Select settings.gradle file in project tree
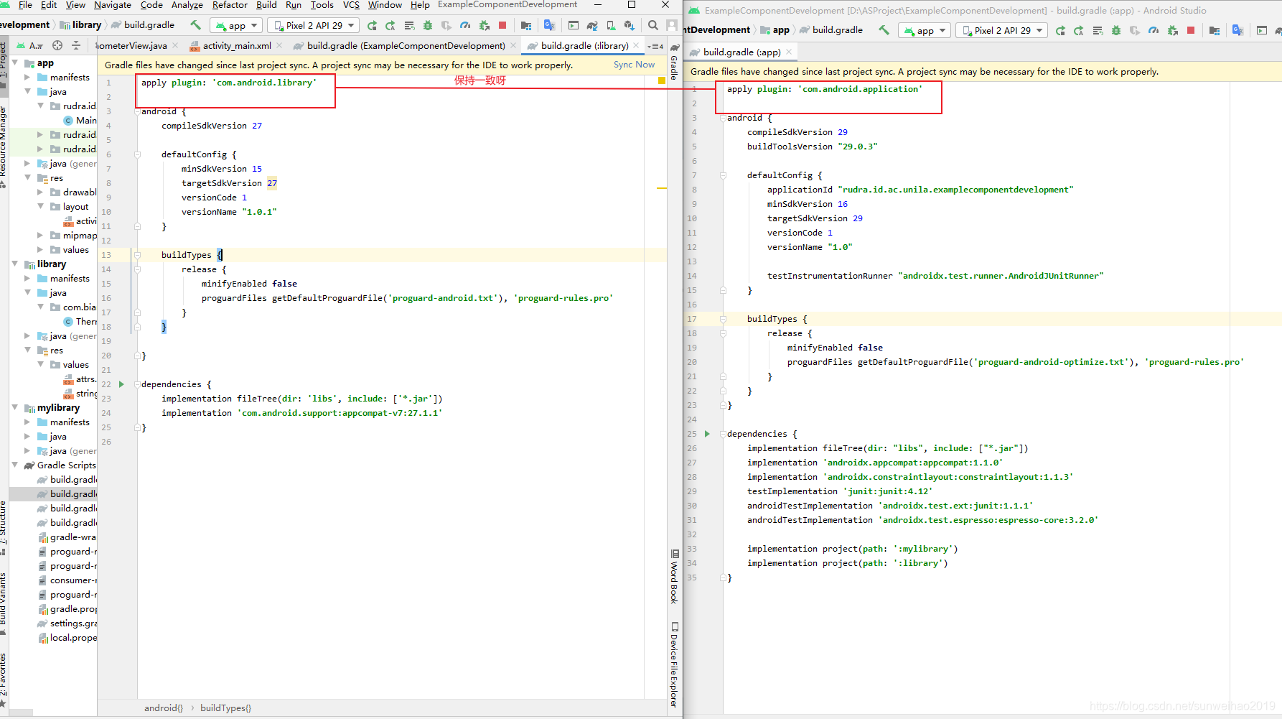 67,623
